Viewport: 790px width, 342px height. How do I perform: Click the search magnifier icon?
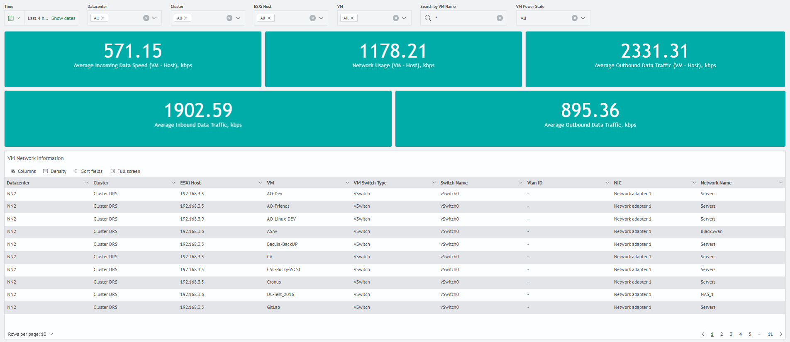tap(428, 18)
